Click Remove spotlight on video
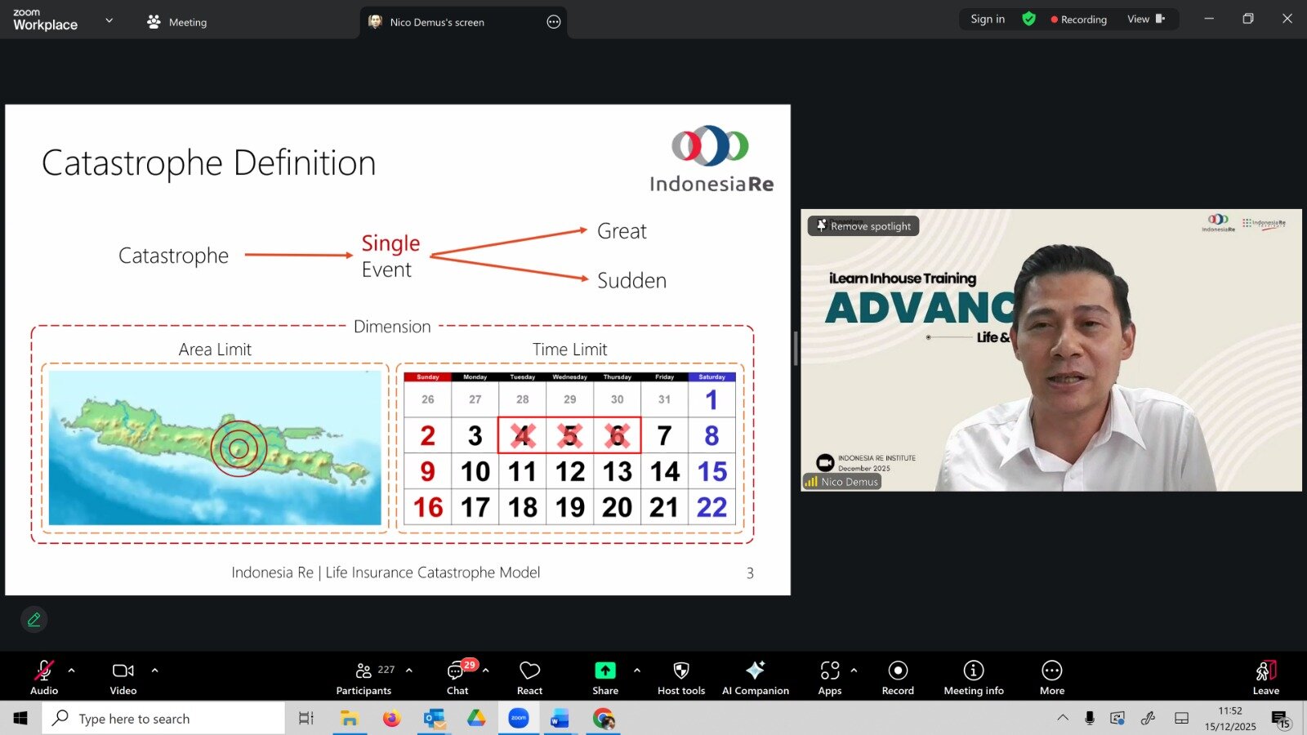The image size is (1307, 735). click(x=863, y=226)
